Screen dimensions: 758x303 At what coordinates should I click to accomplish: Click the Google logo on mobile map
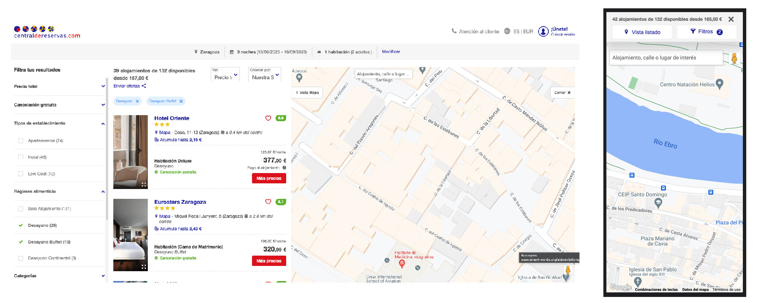click(x=621, y=287)
